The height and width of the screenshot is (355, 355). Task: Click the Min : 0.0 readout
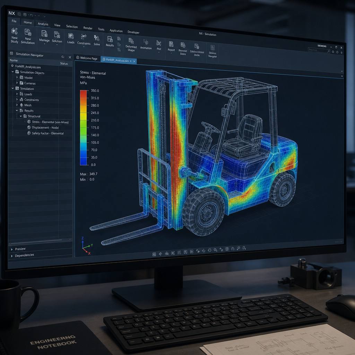87,179
